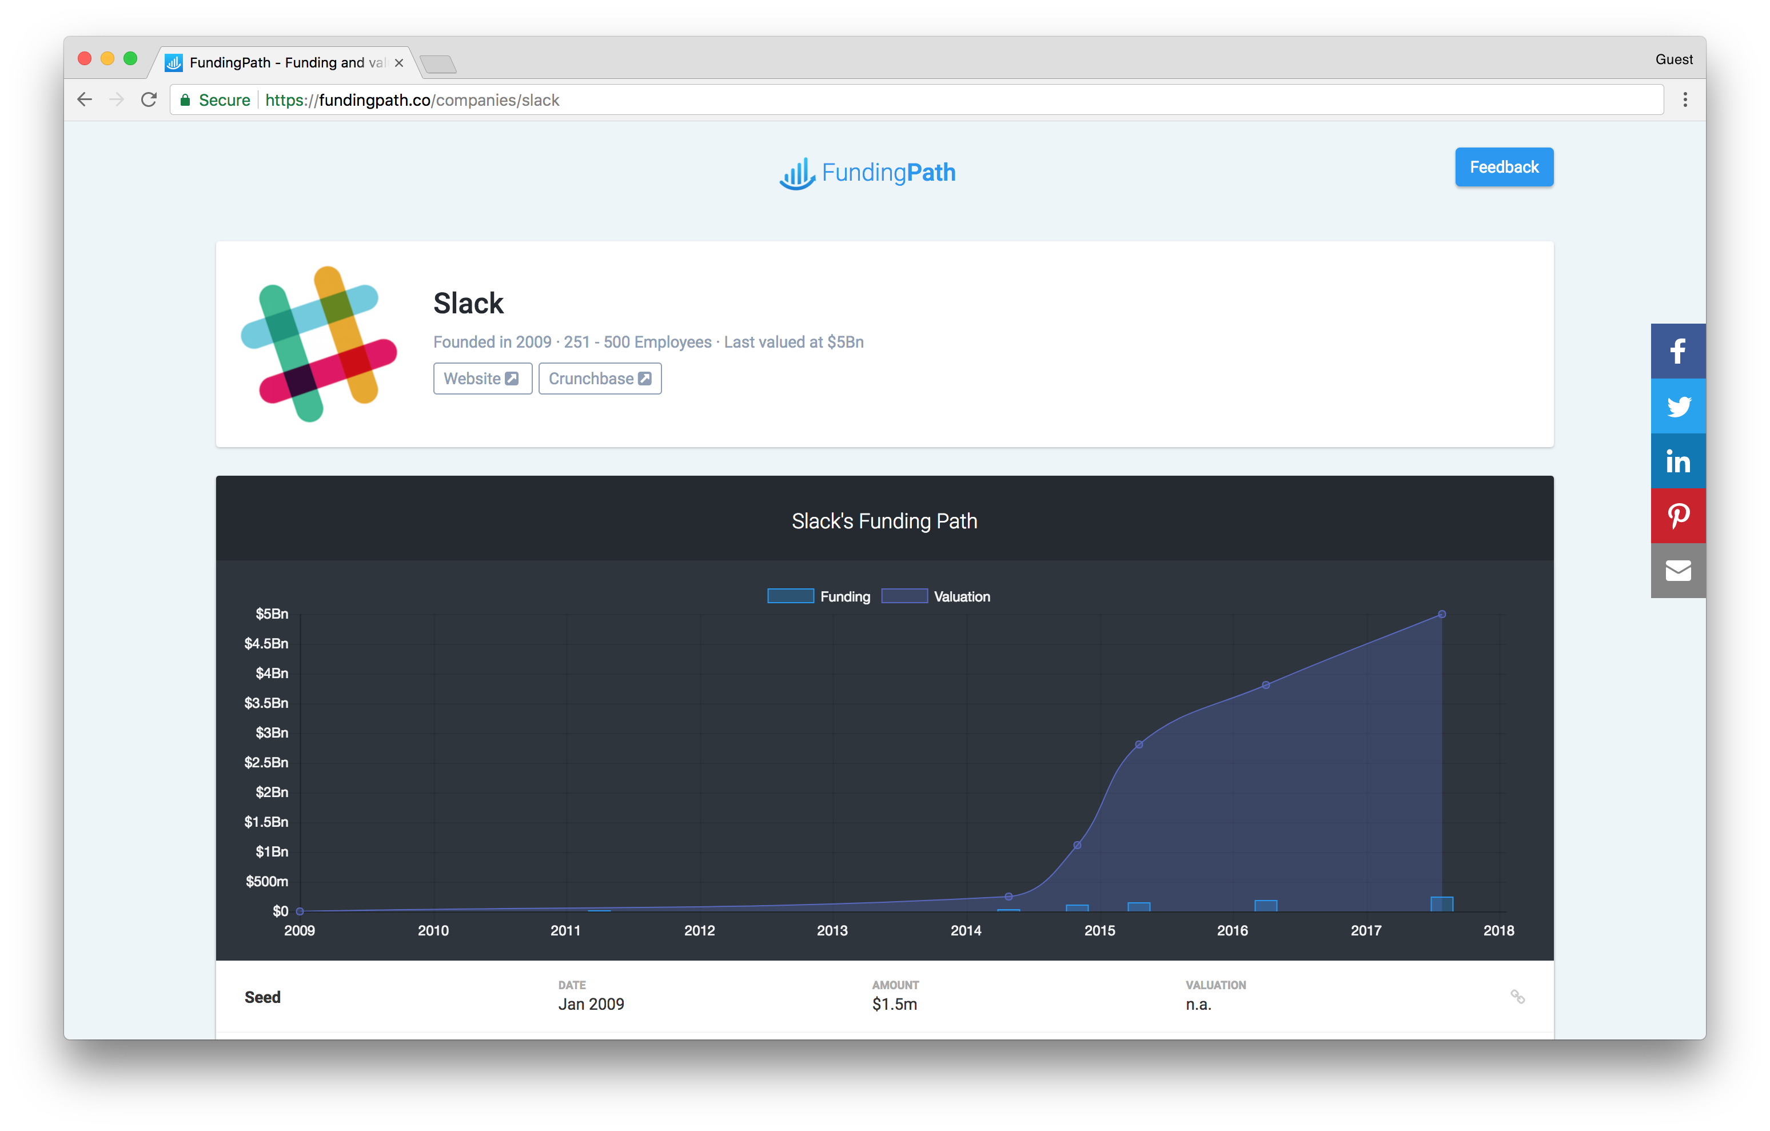Image resolution: width=1770 pixels, height=1131 pixels.
Task: Toggle Valuation dataset in chart legend
Action: (935, 596)
